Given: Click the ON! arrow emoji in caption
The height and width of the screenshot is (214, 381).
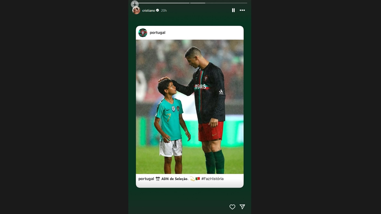Looking at the screenshot, I should (x=158, y=179).
